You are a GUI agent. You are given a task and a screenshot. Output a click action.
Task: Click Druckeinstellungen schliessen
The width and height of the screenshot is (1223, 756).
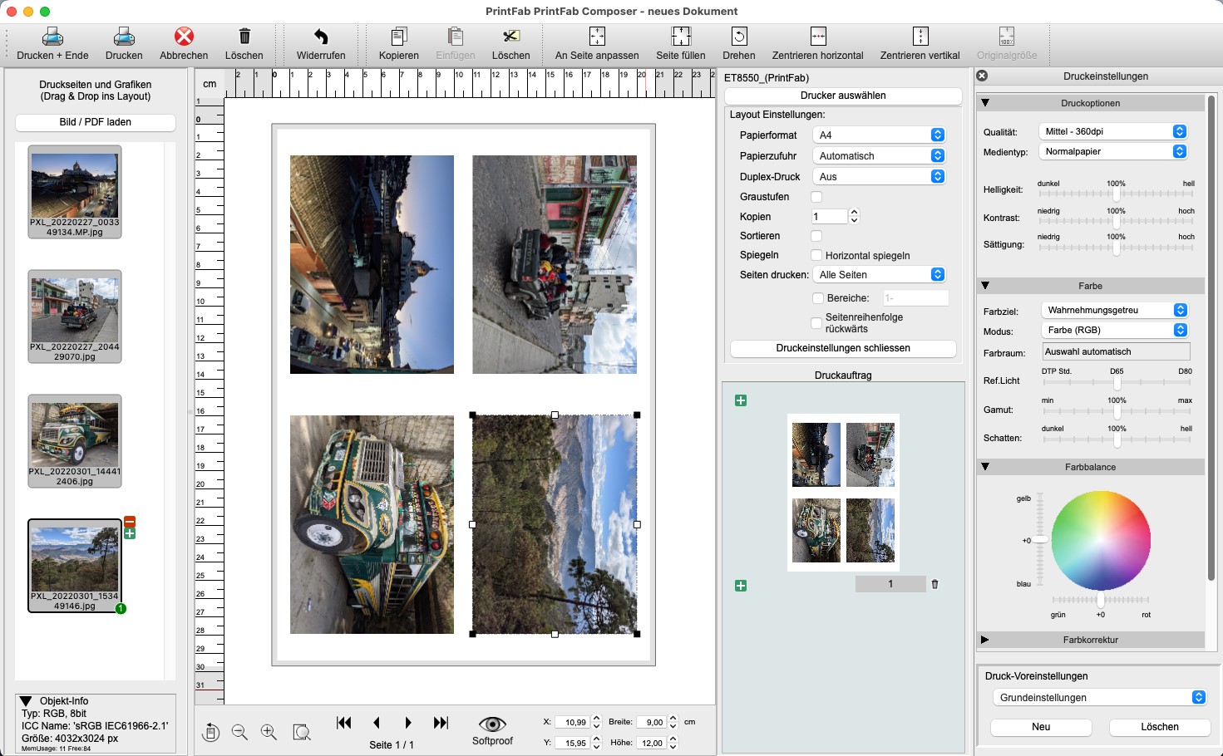pyautogui.click(x=841, y=348)
